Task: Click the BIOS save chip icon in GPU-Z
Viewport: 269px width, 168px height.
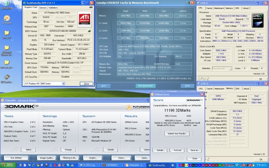Action: pos(89,31)
